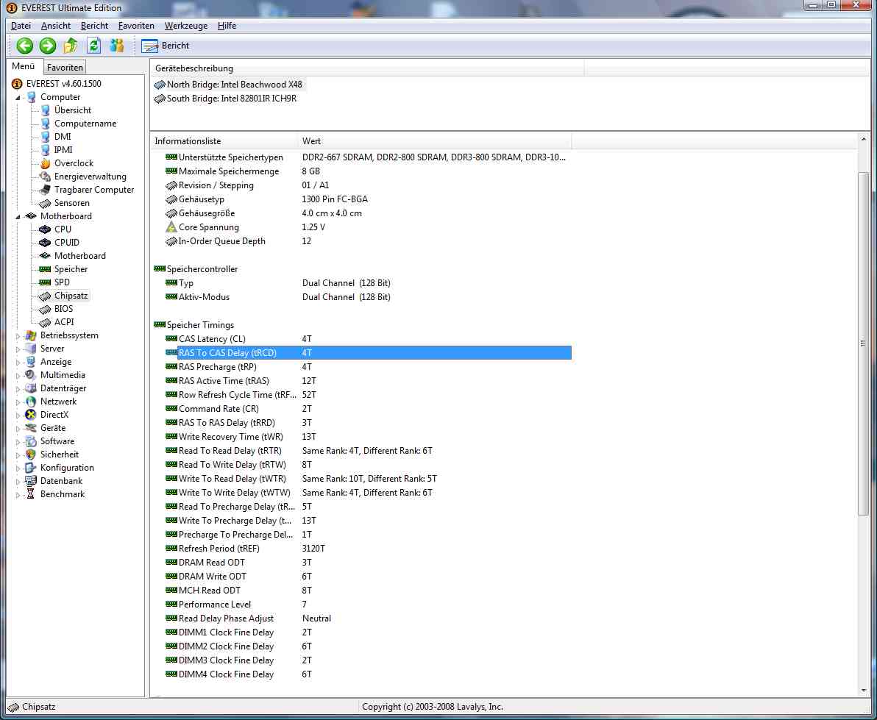The image size is (877, 720).
Task: Click the Speicher memory icon
Action: (46, 269)
